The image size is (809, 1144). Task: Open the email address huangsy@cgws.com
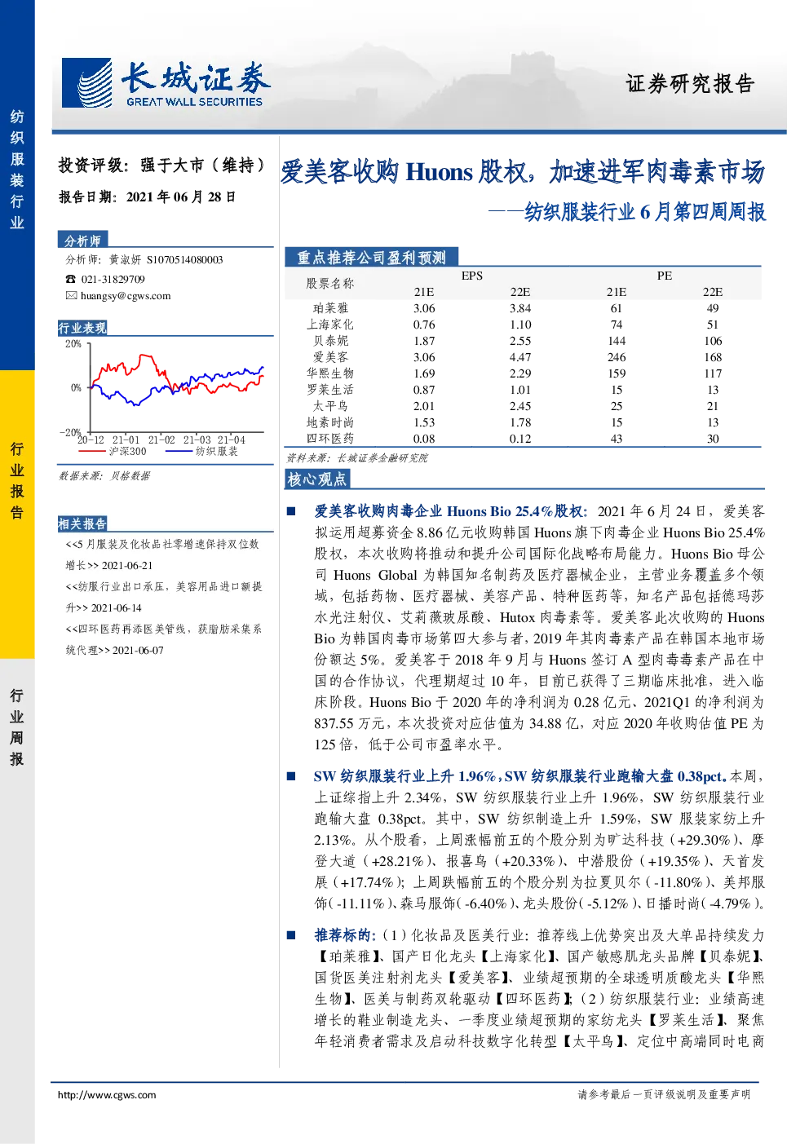pos(126,296)
